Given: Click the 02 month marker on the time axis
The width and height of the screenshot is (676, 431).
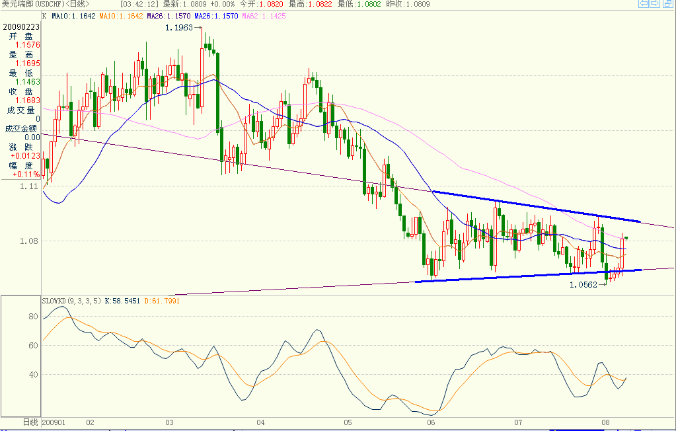Looking at the screenshot, I should click(90, 422).
